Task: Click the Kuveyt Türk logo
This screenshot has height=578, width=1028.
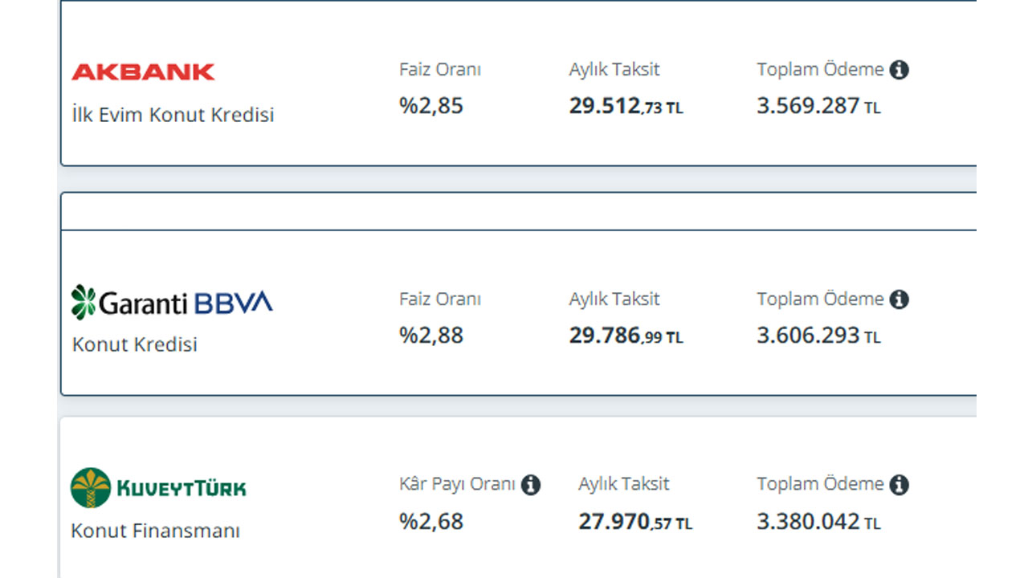Action: tap(158, 487)
